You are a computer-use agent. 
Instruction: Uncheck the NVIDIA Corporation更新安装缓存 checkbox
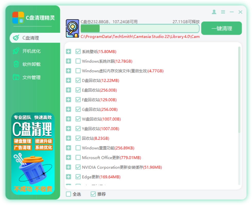pos(78,167)
